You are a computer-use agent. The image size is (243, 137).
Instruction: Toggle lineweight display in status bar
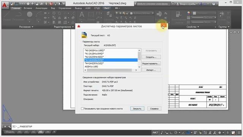click(196, 133)
